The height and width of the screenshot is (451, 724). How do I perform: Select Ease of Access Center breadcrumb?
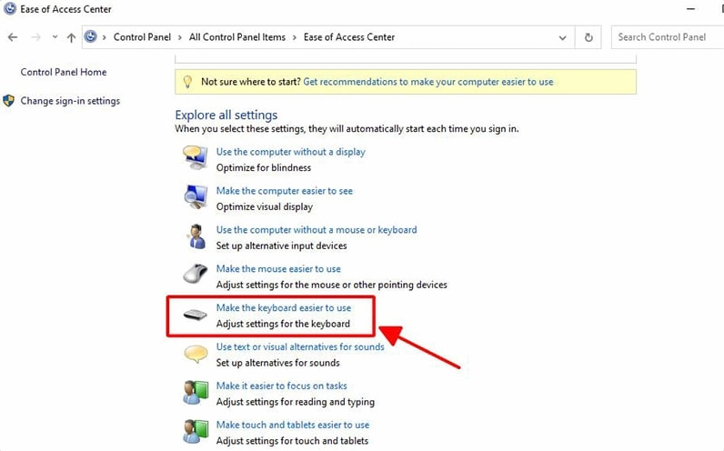coord(349,37)
